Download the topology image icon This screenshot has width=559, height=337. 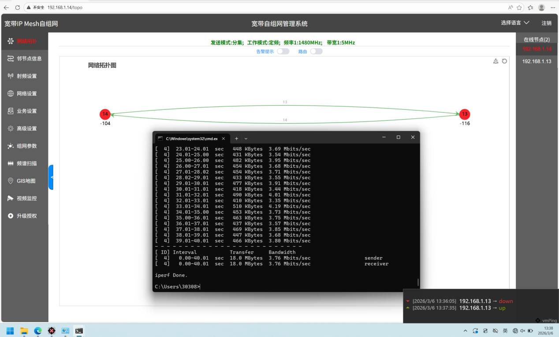click(x=496, y=61)
